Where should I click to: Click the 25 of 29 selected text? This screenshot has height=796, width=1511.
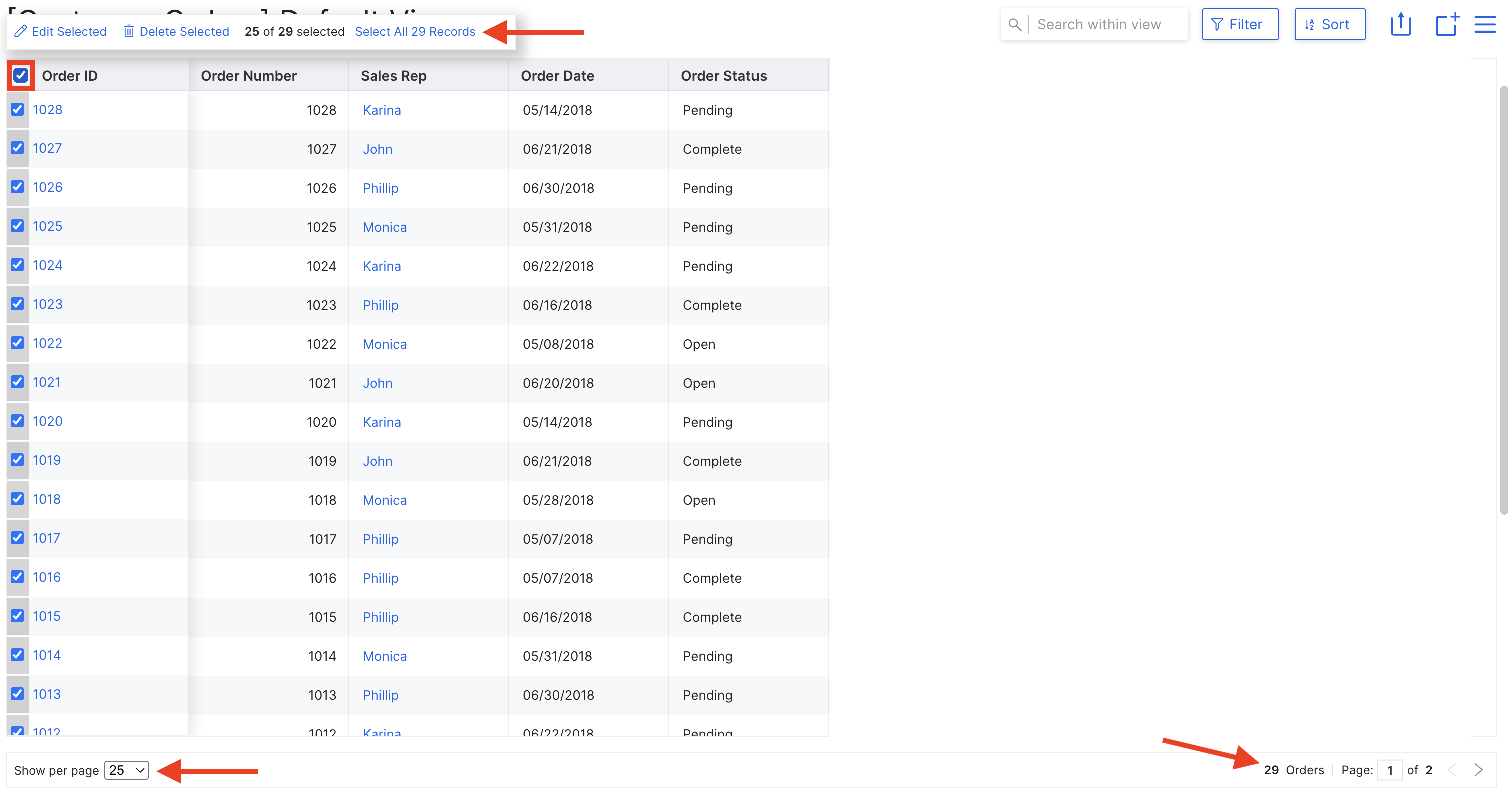pos(295,31)
